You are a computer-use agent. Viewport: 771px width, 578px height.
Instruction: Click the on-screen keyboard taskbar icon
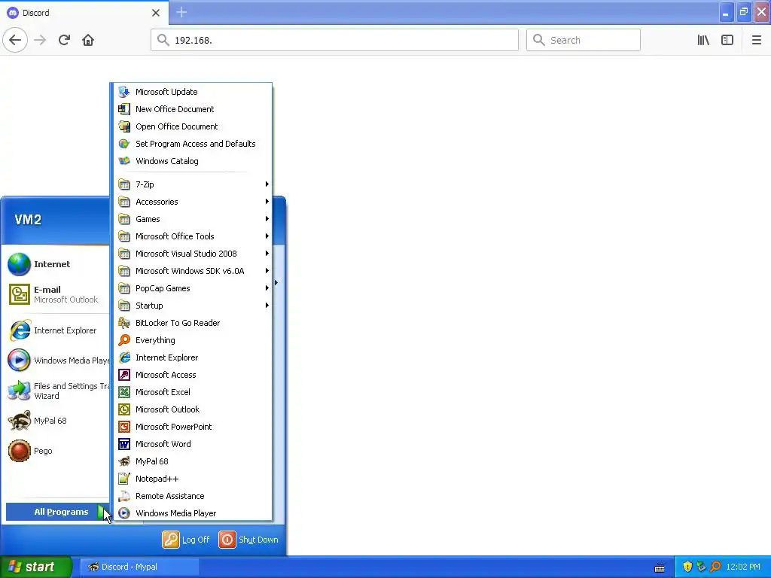(x=660, y=568)
